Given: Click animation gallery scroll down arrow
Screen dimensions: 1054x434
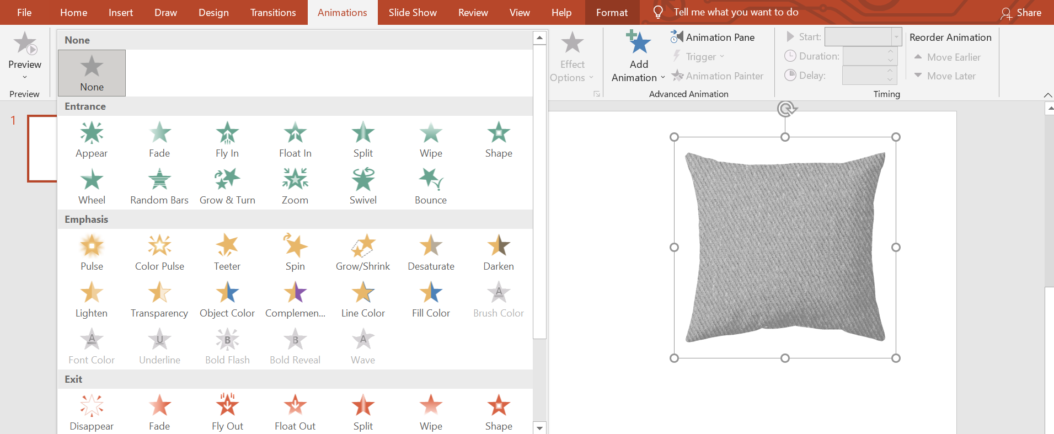Looking at the screenshot, I should coord(540,428).
